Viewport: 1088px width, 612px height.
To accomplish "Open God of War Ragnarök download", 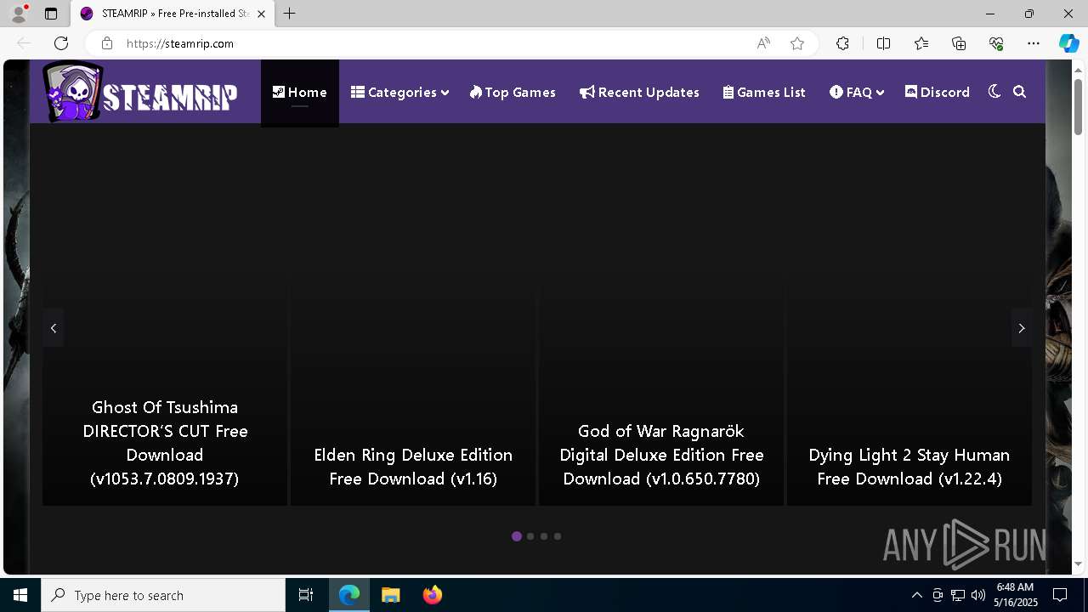I will [661, 455].
